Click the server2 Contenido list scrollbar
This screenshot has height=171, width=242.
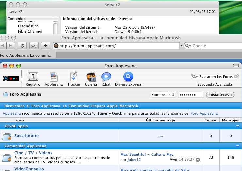click(x=56, y=28)
